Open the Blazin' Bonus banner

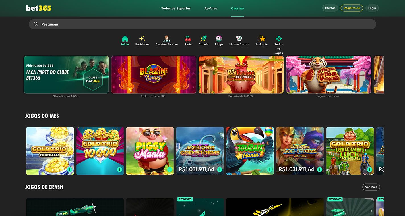[x=154, y=74]
